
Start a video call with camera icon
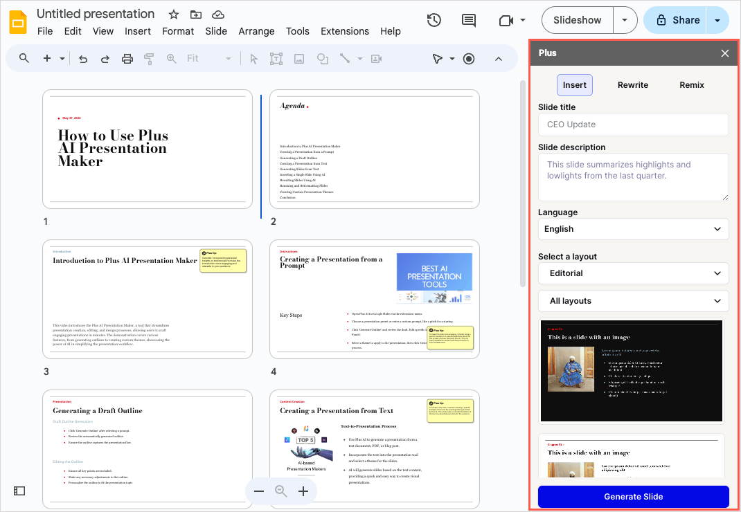(506, 20)
